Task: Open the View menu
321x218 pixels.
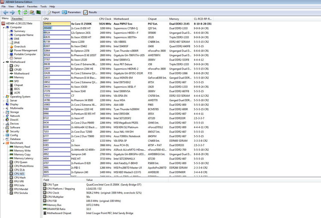Action: click(x=11, y=6)
